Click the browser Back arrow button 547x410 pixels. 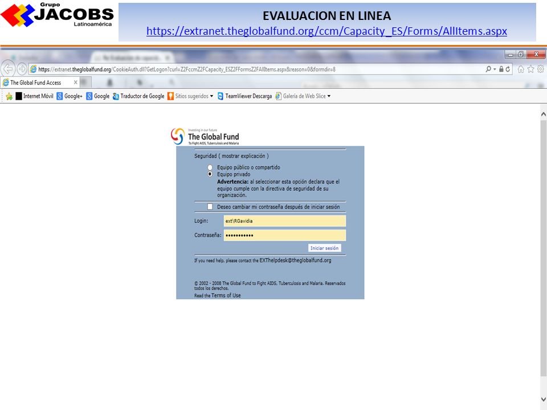pos(8,69)
